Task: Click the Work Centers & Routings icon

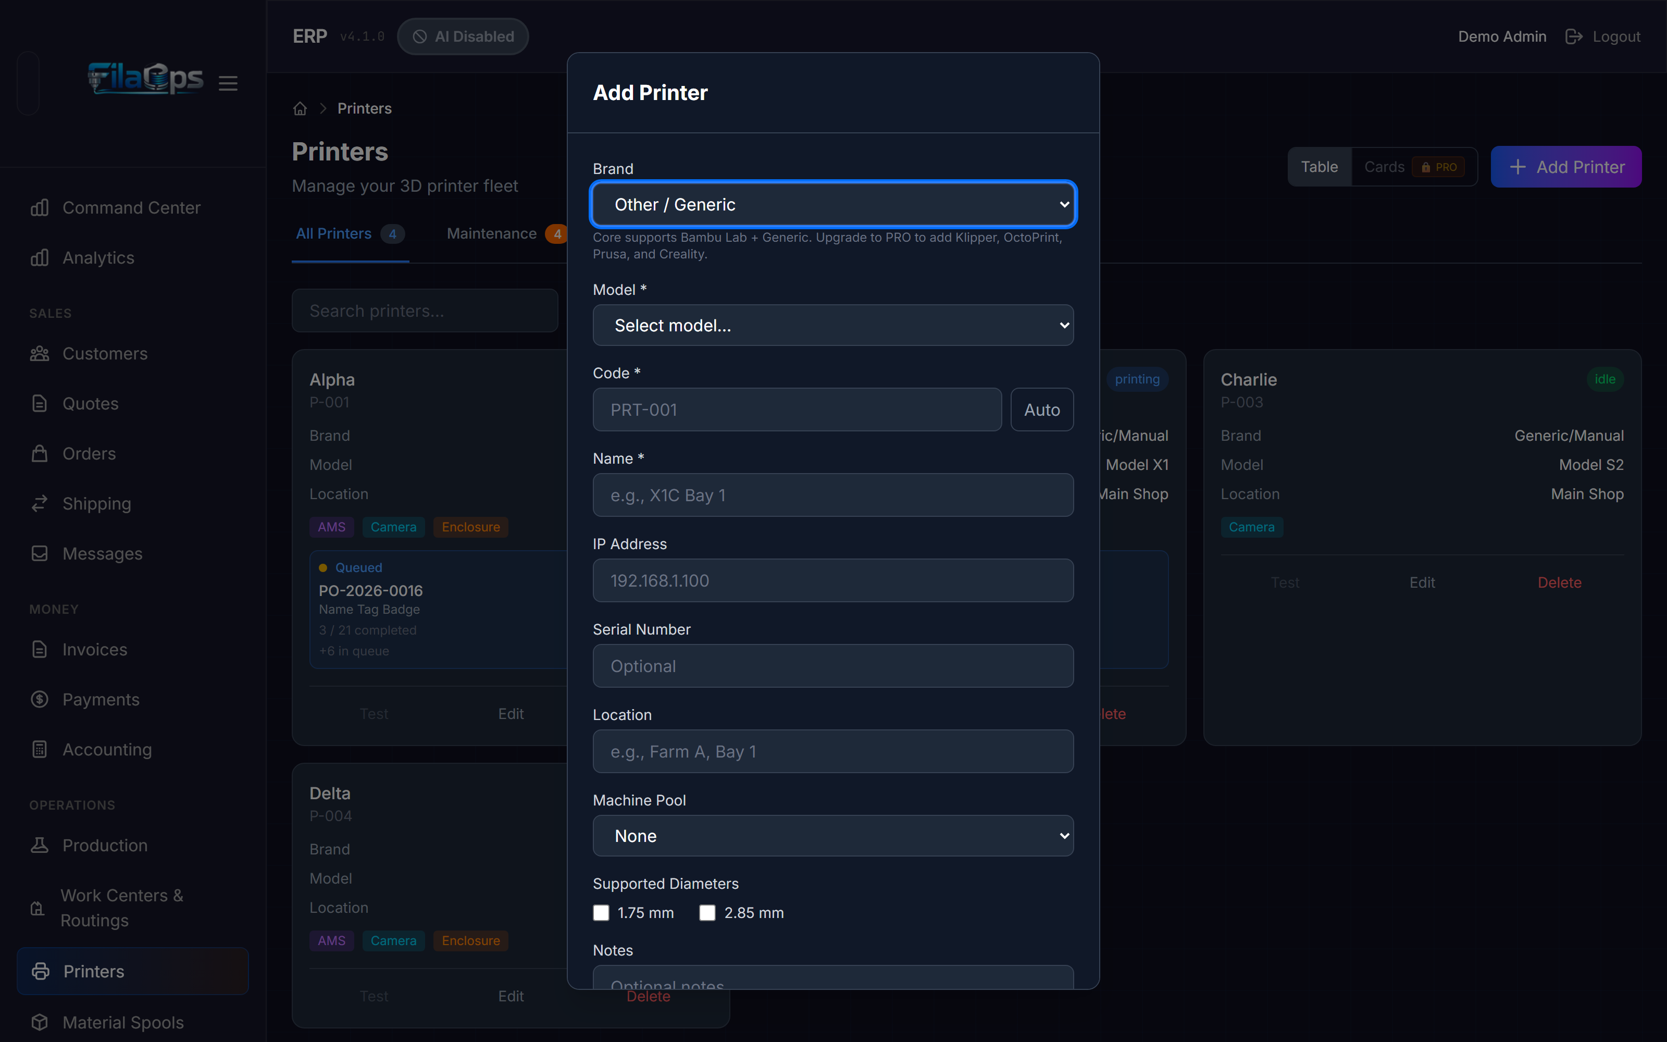Action: click(38, 908)
